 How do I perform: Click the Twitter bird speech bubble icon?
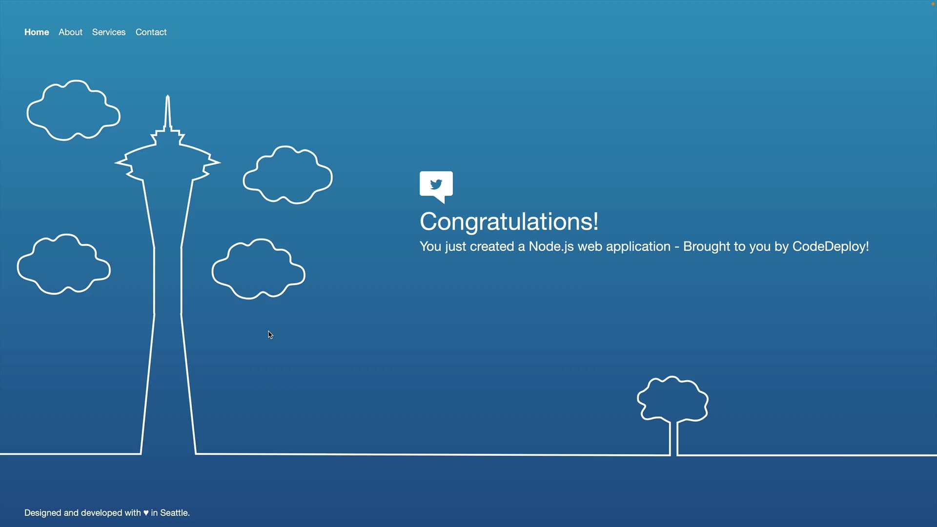[436, 185]
